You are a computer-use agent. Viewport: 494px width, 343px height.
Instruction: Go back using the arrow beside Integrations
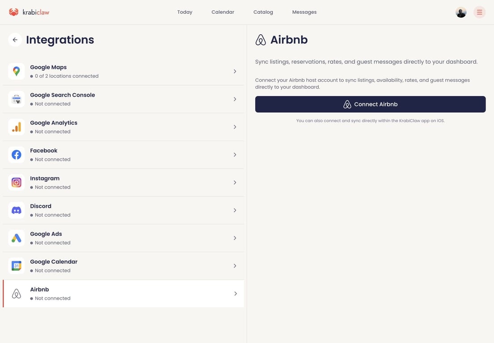click(15, 40)
